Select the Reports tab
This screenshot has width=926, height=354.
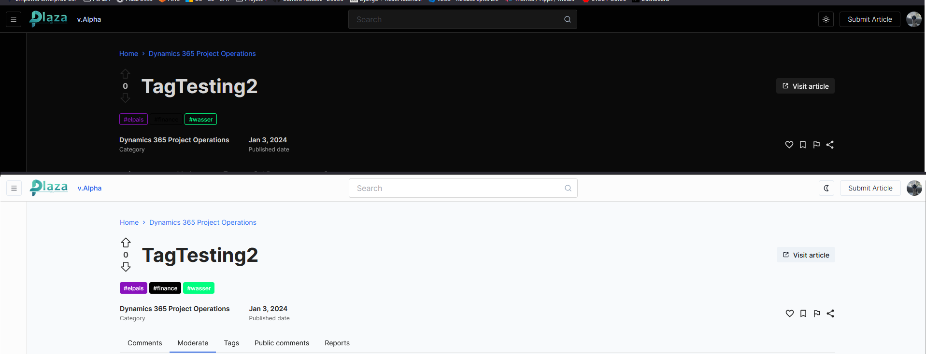337,343
